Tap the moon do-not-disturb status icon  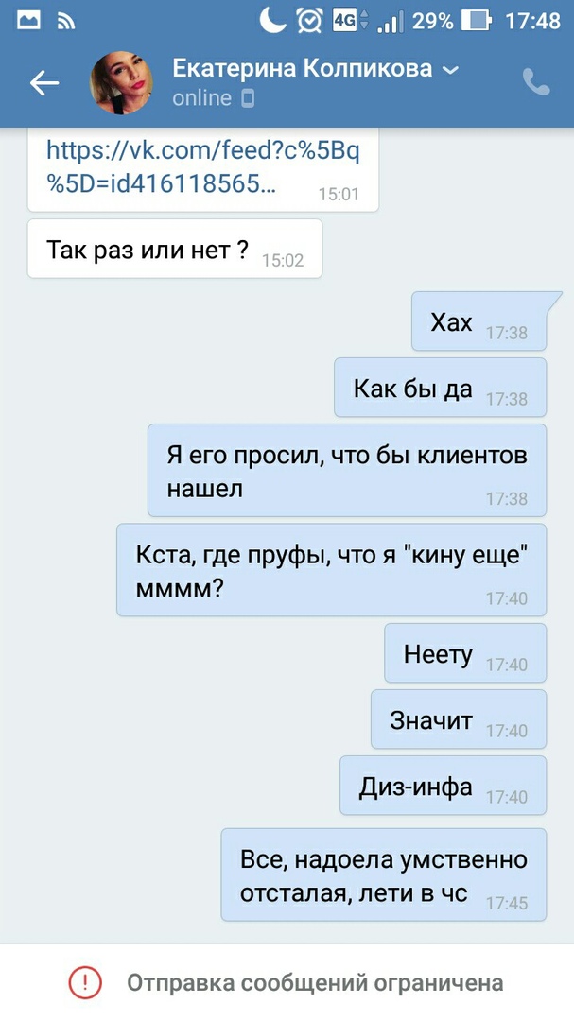tap(272, 20)
